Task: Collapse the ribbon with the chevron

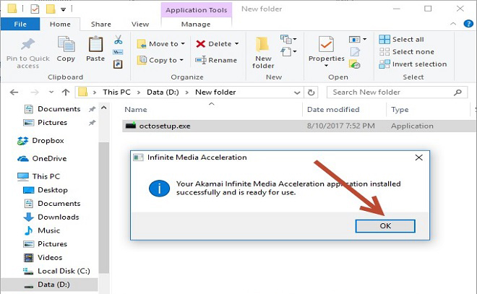Action: pyautogui.click(x=453, y=24)
